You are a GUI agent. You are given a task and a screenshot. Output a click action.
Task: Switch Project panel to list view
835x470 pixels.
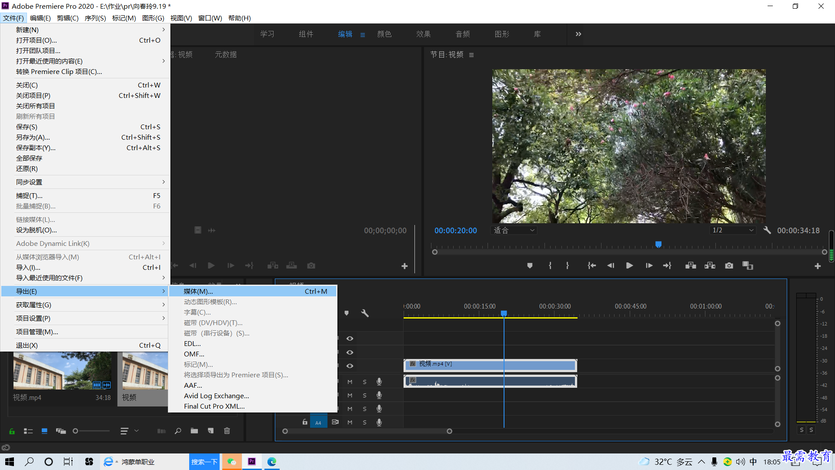(x=28, y=431)
